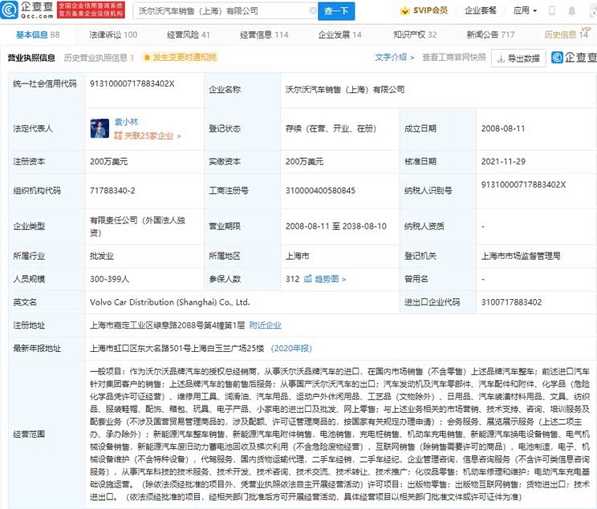Viewport: 597px width, 509px height.
Task: Open the 应用 dropdown menu
Action: click(525, 10)
